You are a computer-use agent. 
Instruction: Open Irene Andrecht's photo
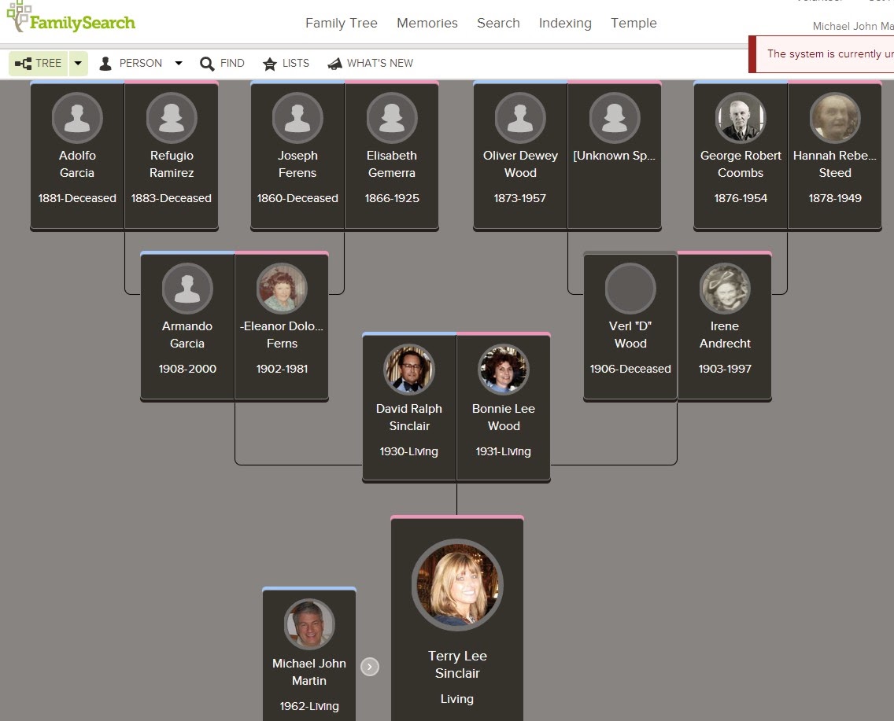point(725,289)
